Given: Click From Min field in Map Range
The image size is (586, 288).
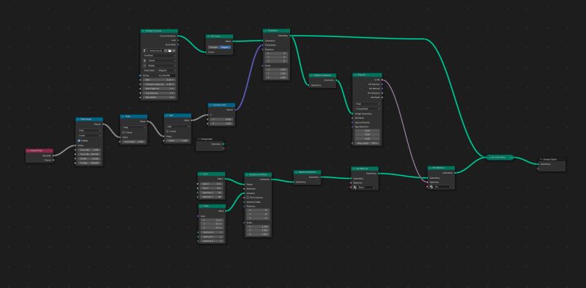Looking at the screenshot, I should coord(89,149).
